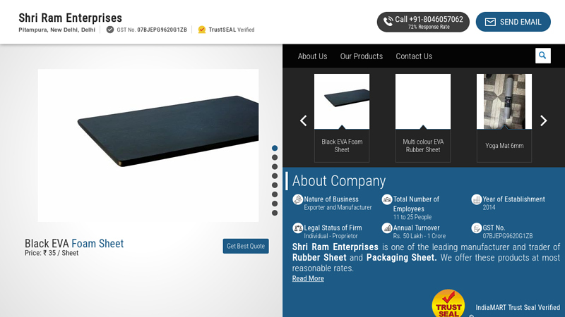Open the Read More link

tap(308, 278)
